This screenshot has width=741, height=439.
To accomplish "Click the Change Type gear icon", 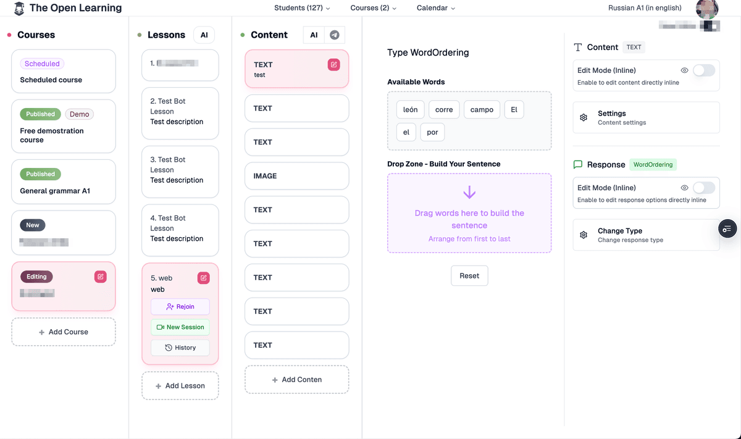I will coord(583,235).
